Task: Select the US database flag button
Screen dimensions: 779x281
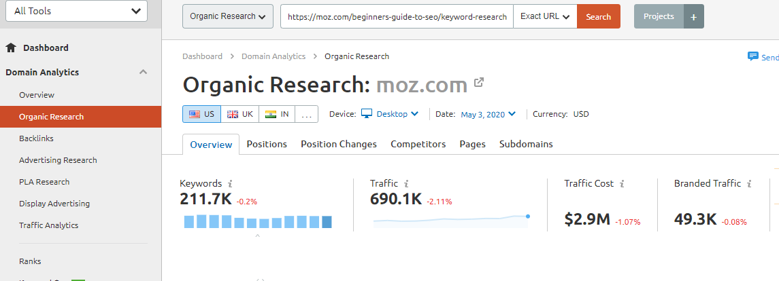Action: pyautogui.click(x=201, y=114)
